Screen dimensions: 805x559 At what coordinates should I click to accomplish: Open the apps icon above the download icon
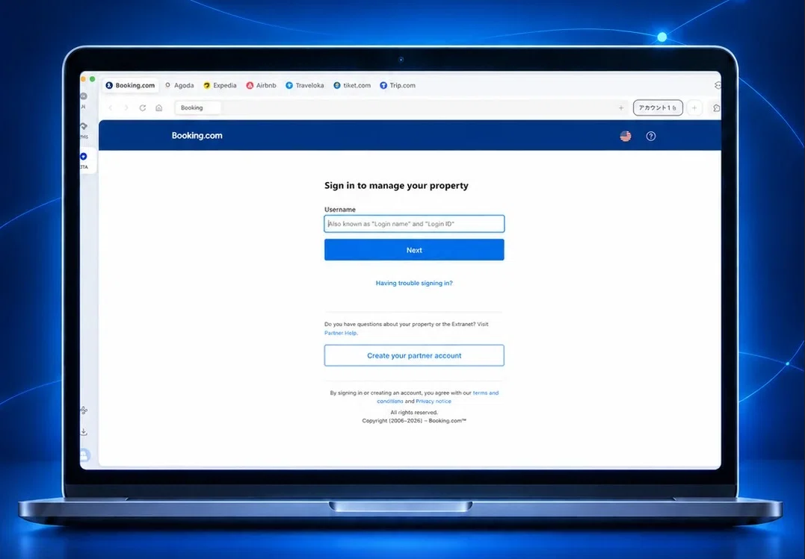point(84,410)
